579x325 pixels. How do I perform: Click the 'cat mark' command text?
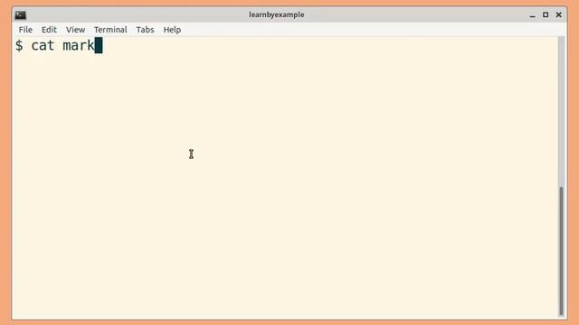[62, 46]
